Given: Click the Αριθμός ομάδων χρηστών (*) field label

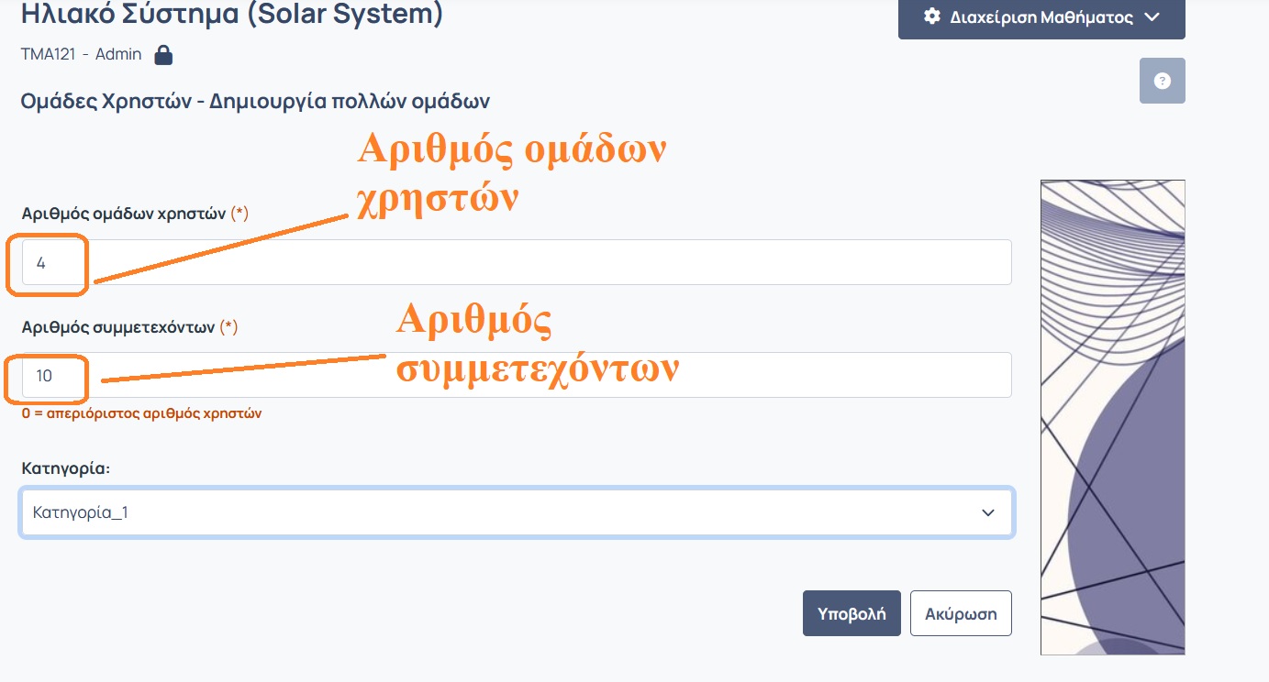Looking at the screenshot, I should tap(135, 214).
